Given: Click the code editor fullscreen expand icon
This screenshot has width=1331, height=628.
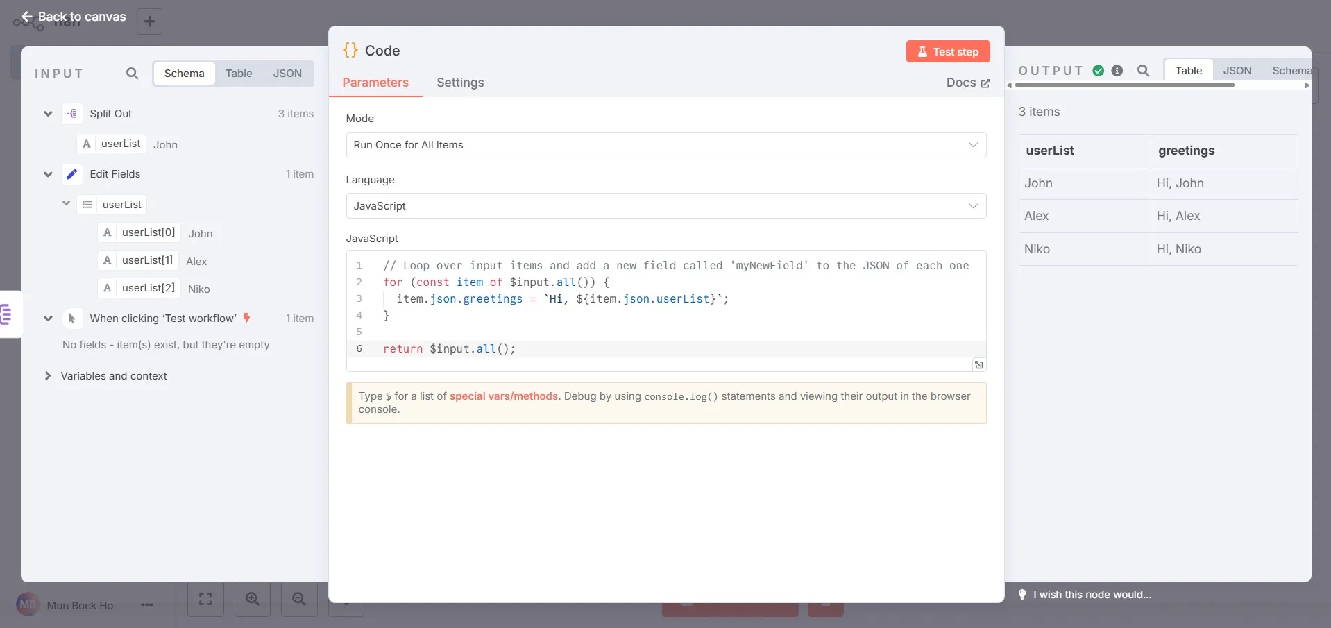Looking at the screenshot, I should coord(978,364).
